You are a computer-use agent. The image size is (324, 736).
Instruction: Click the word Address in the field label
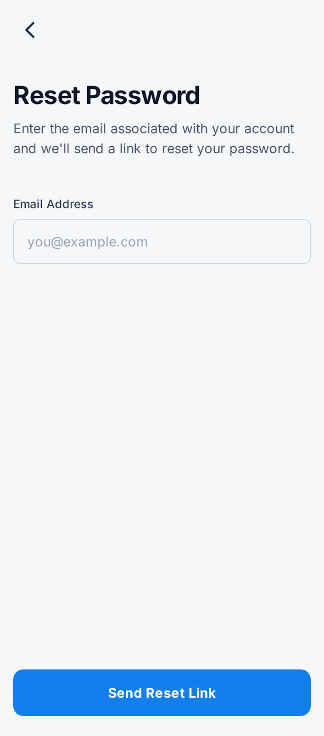[70, 204]
